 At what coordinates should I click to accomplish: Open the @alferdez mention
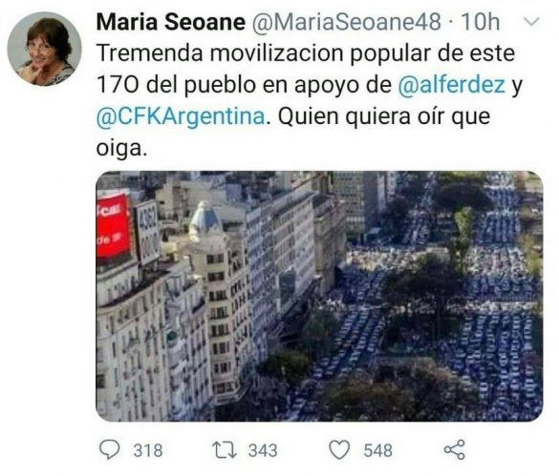tap(451, 85)
